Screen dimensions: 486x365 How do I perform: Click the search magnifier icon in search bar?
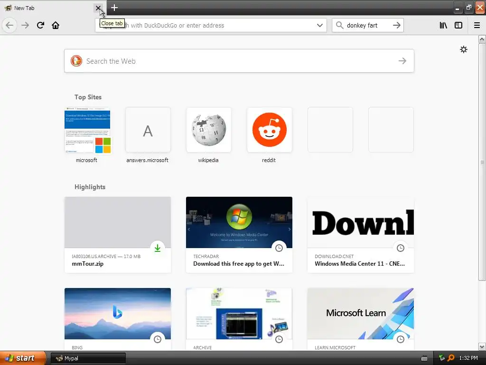pyautogui.click(x=339, y=25)
